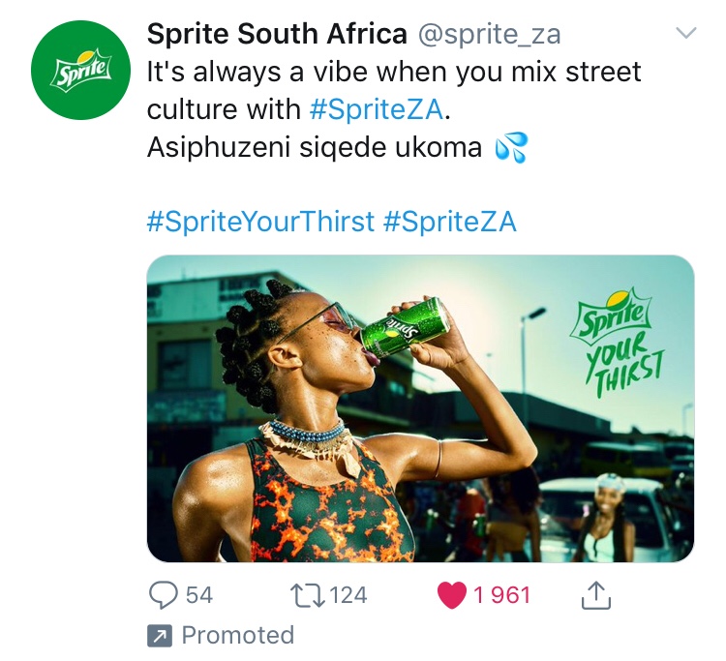
Task: Expand the tweet options chevron
Action: point(685,34)
